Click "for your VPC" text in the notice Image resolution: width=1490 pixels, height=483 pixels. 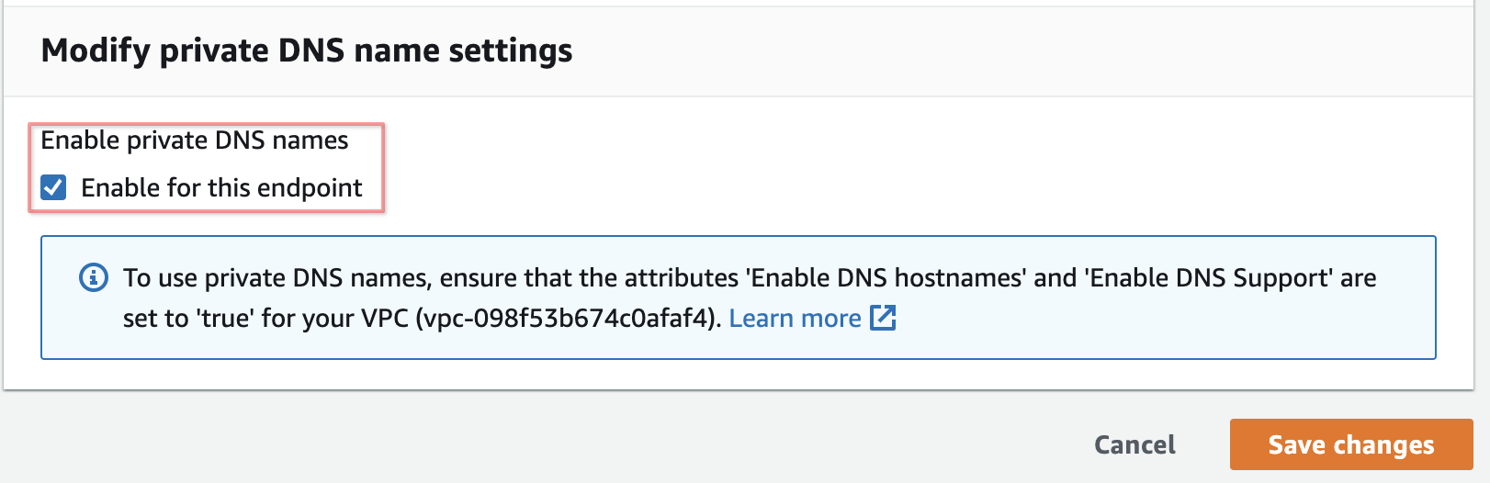[x=334, y=319]
